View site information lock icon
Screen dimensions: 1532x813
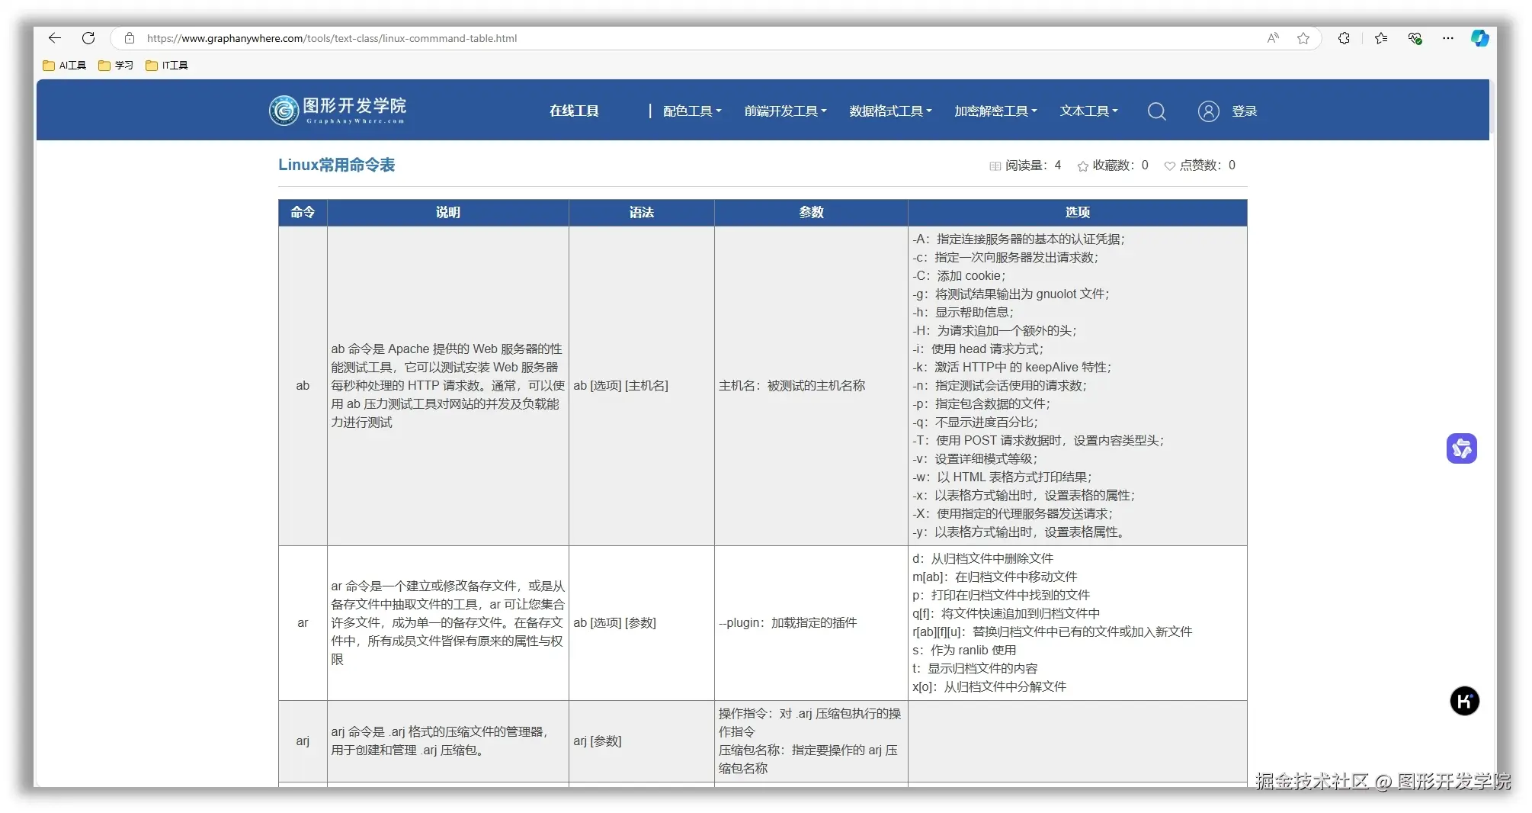click(130, 38)
